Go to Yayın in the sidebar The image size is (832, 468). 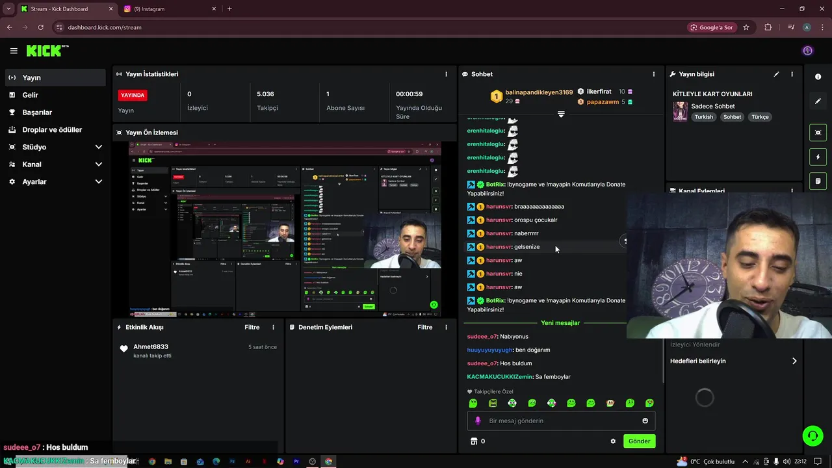pyautogui.click(x=55, y=77)
